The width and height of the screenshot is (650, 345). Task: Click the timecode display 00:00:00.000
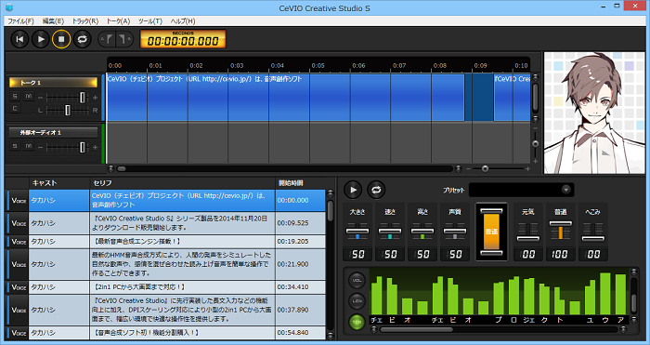point(183,39)
